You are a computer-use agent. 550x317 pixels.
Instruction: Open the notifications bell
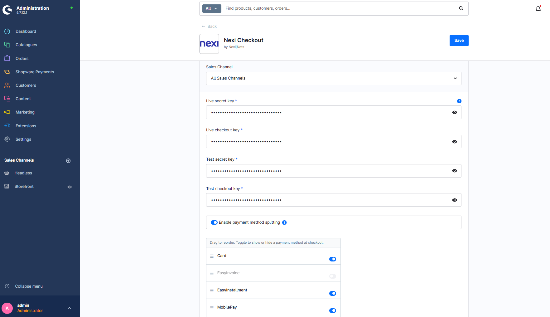tap(538, 9)
